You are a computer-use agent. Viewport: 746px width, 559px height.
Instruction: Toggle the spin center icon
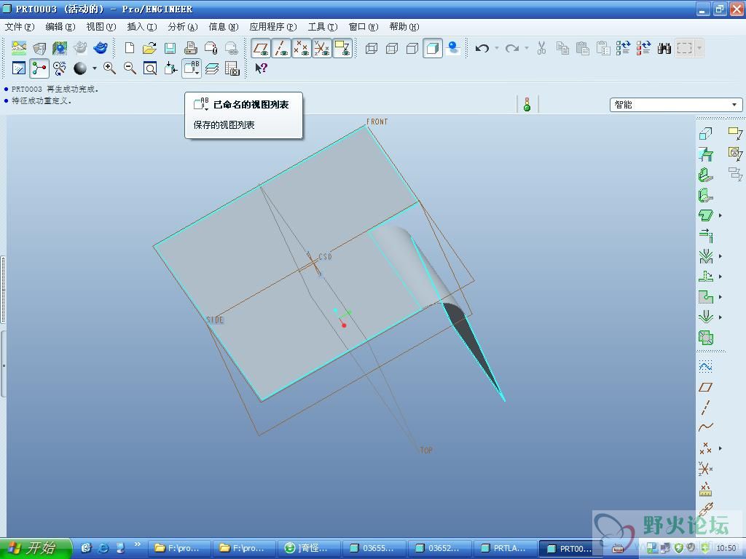[x=39, y=68]
